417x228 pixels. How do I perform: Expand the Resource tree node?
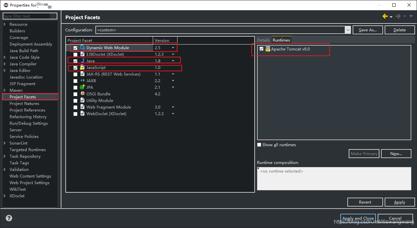pos(5,24)
